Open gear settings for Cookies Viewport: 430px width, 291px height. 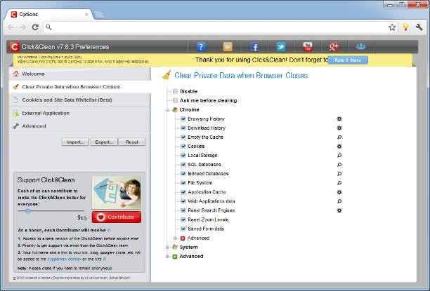[x=339, y=146]
